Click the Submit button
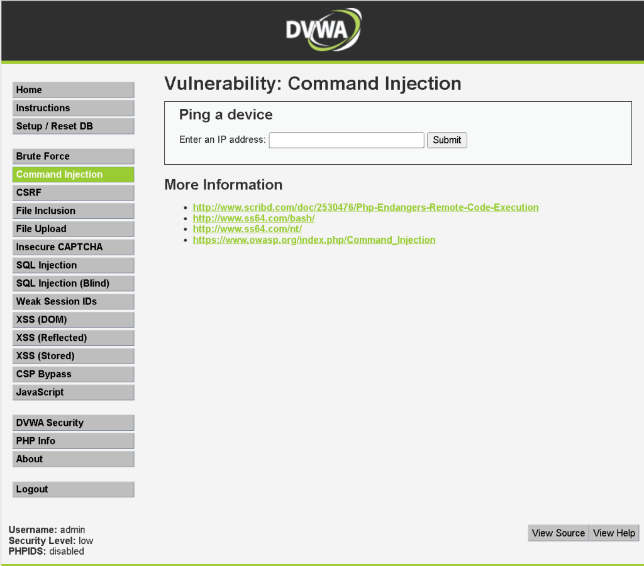The width and height of the screenshot is (644, 566). click(x=447, y=140)
